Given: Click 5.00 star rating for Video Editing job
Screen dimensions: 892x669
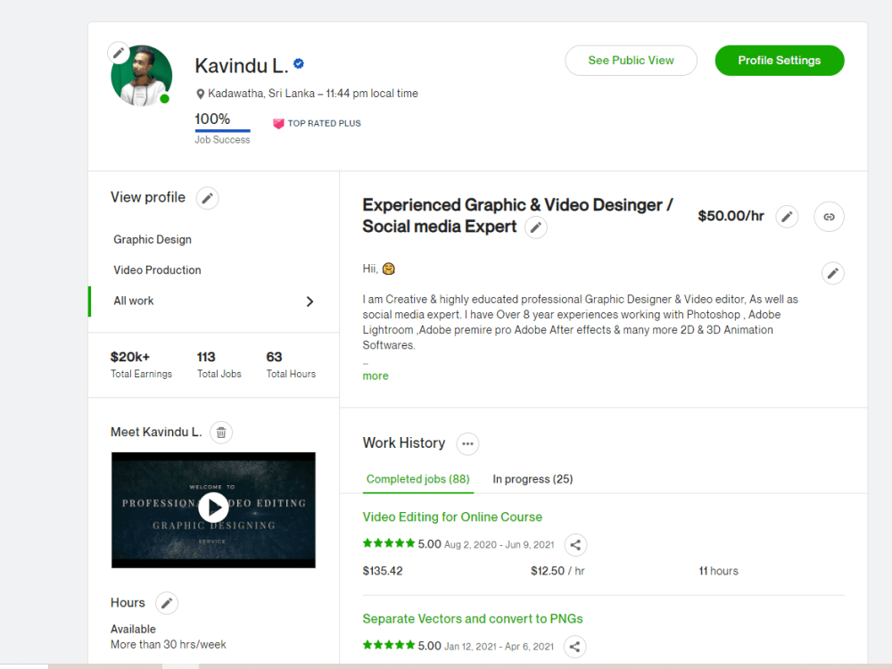Looking at the screenshot, I should [x=401, y=544].
